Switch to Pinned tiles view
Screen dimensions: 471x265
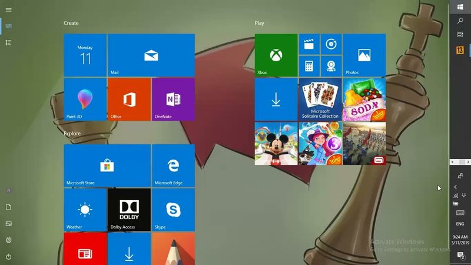(x=9, y=26)
